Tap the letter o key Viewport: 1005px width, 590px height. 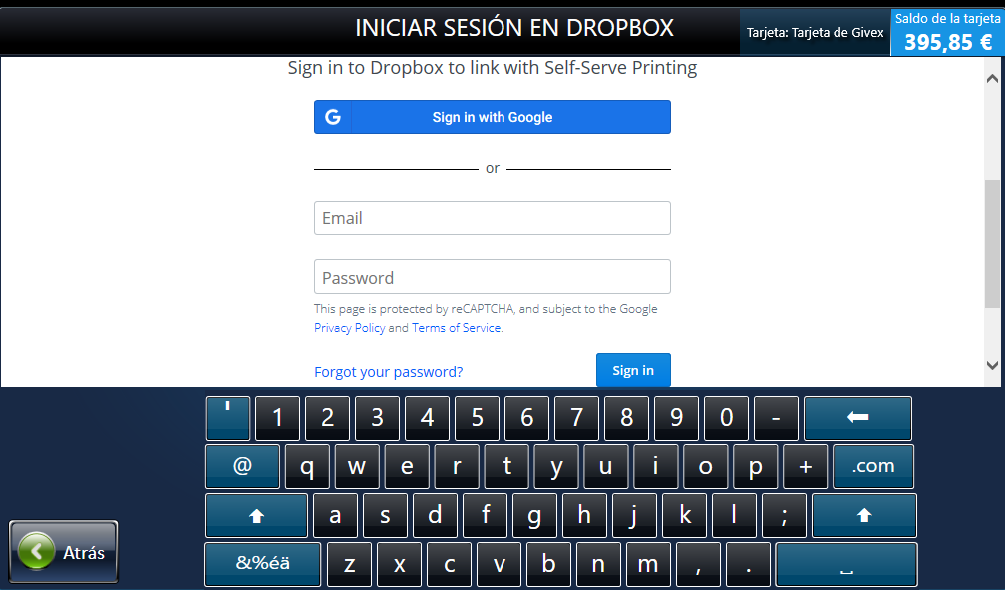(706, 467)
